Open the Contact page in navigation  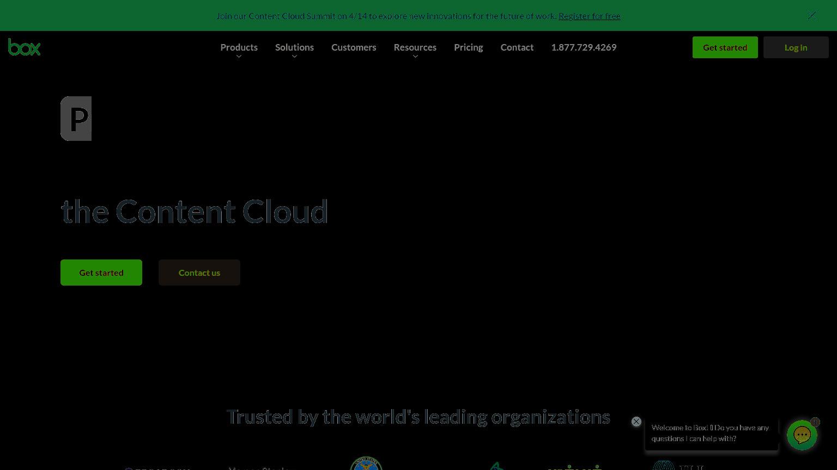(517, 47)
